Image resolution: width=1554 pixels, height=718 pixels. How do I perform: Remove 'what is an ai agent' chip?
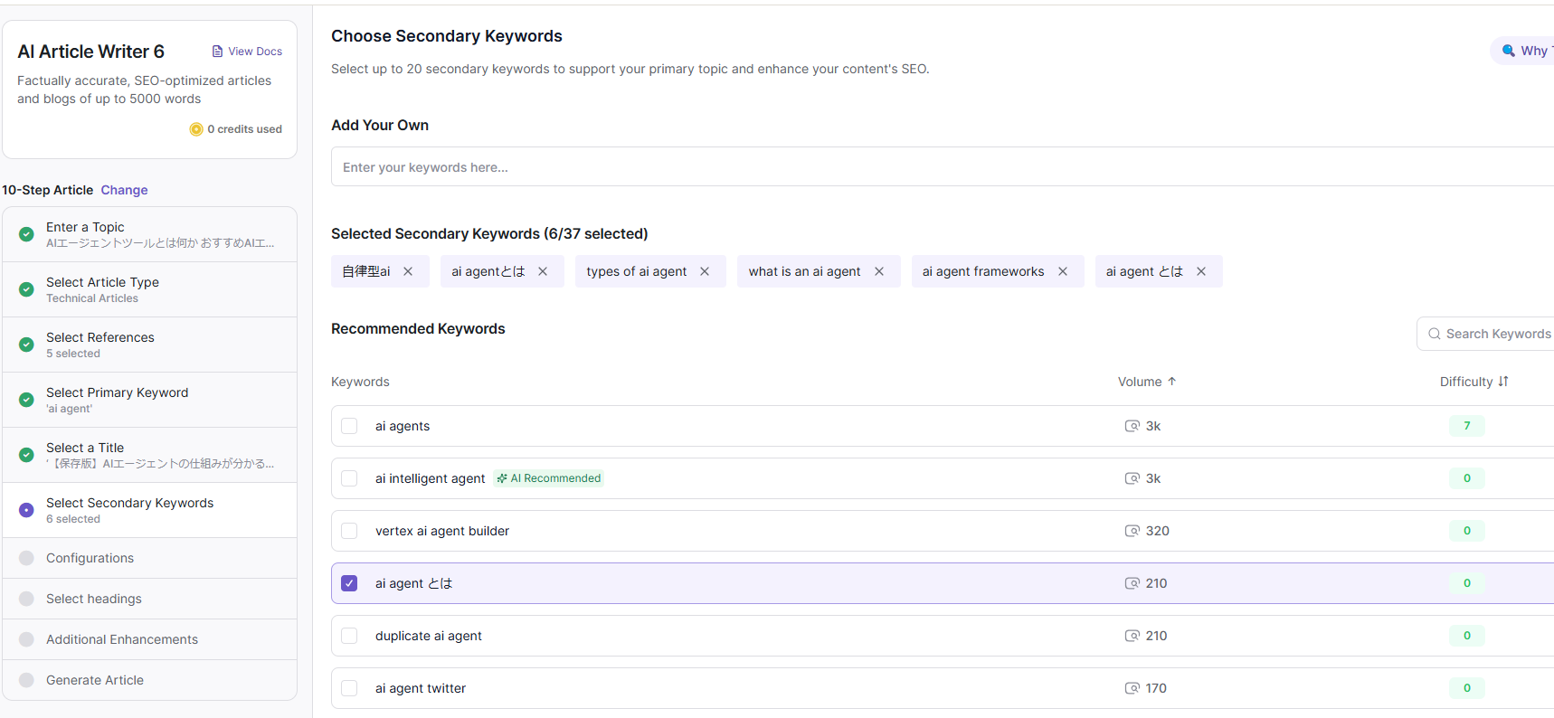click(x=879, y=271)
